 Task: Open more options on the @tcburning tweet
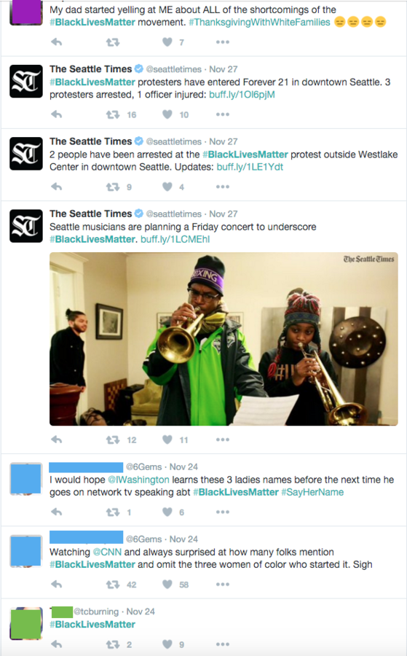point(222,644)
